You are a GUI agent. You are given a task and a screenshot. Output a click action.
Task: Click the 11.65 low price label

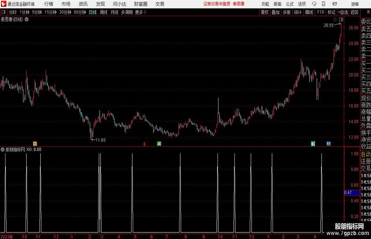tap(101, 140)
